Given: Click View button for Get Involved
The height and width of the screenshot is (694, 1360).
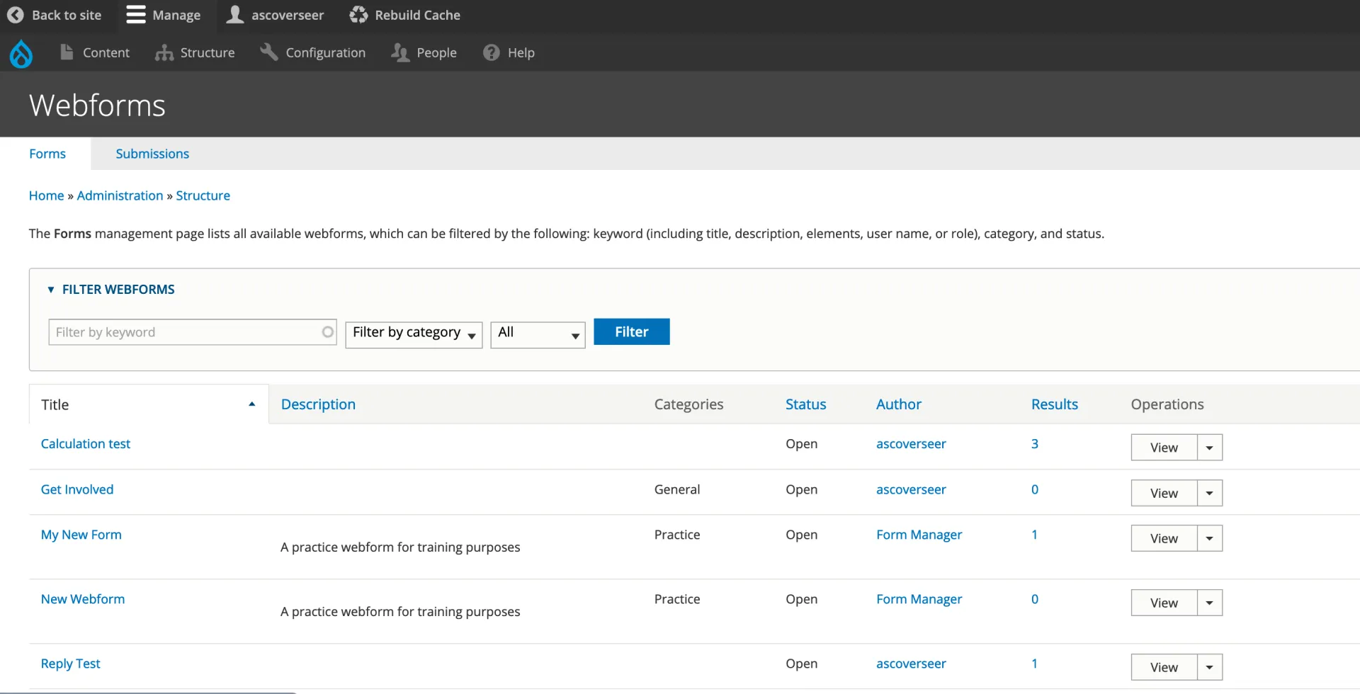Looking at the screenshot, I should [1164, 493].
